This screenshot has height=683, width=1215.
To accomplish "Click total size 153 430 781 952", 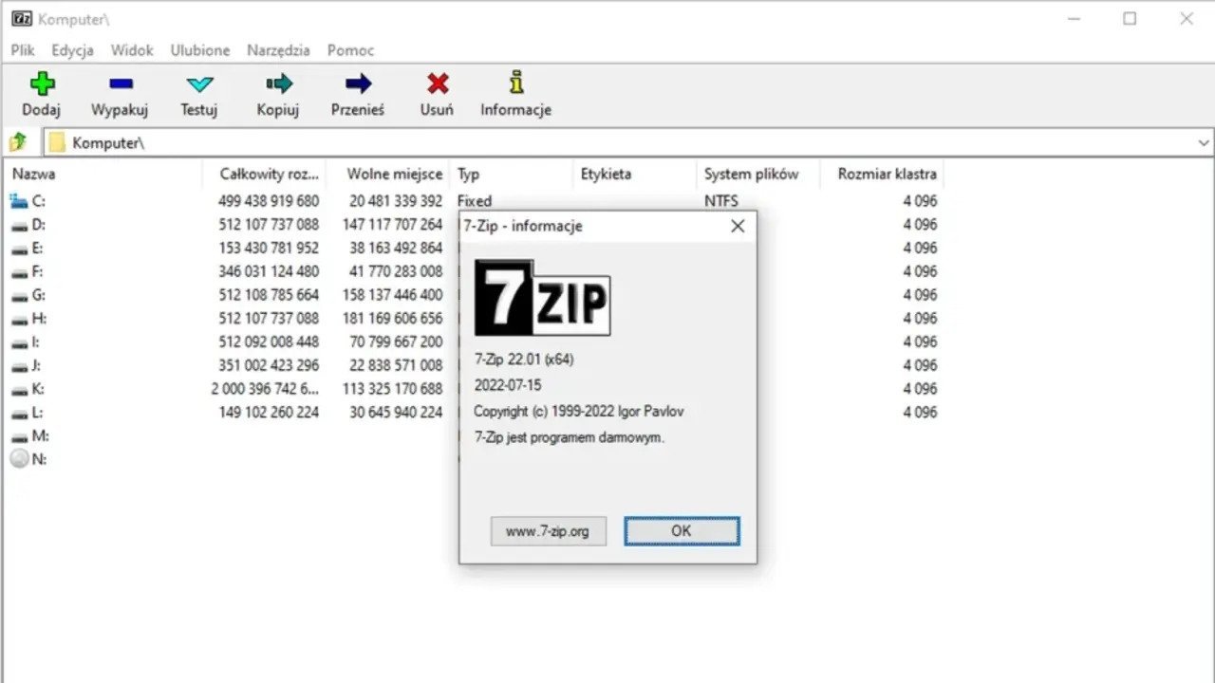I will point(269,248).
